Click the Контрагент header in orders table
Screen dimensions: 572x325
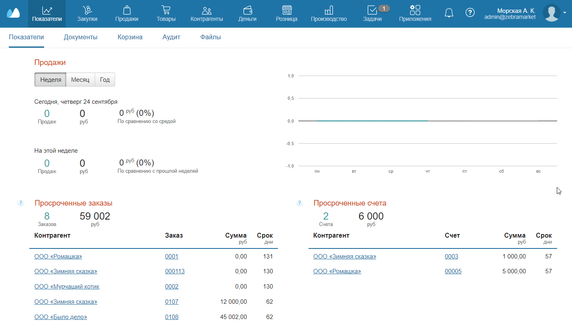[53, 235]
